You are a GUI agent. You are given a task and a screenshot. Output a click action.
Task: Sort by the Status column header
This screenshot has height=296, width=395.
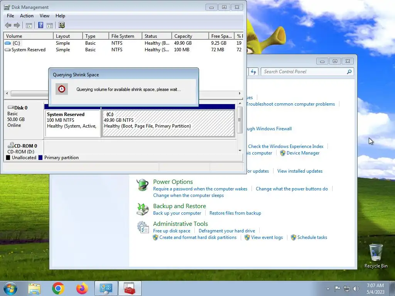[157, 36]
